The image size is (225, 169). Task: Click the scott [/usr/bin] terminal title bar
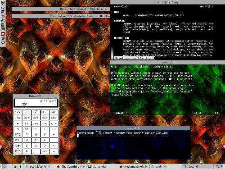point(167,2)
